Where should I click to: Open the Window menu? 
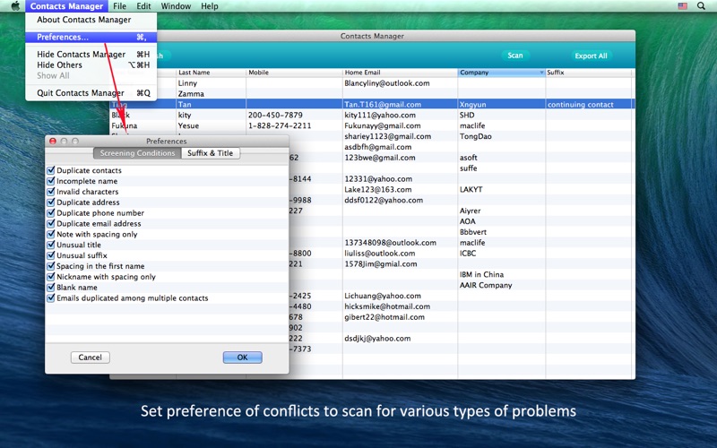[x=176, y=6]
